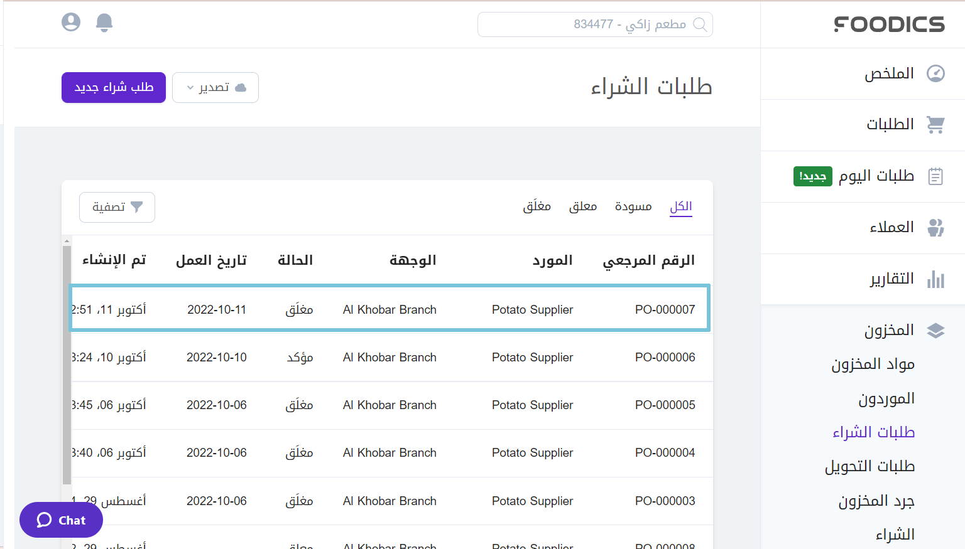Click the التقارير bar chart icon
This screenshot has width=965, height=549.
[935, 280]
